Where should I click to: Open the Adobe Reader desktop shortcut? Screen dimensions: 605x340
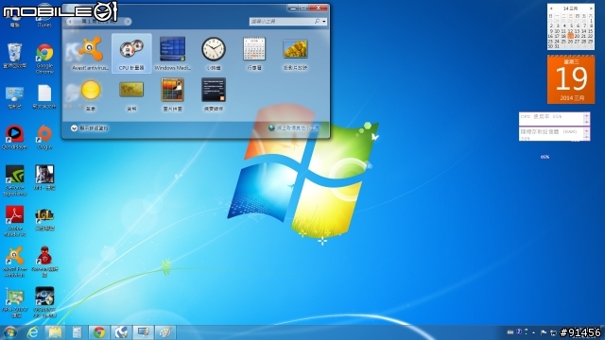tap(15, 220)
